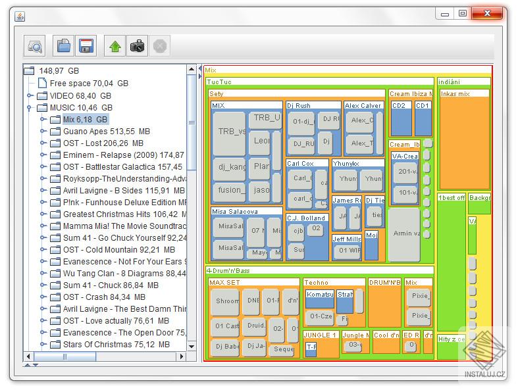Go up a level with green arrow
The image size is (518, 392).
click(x=115, y=46)
